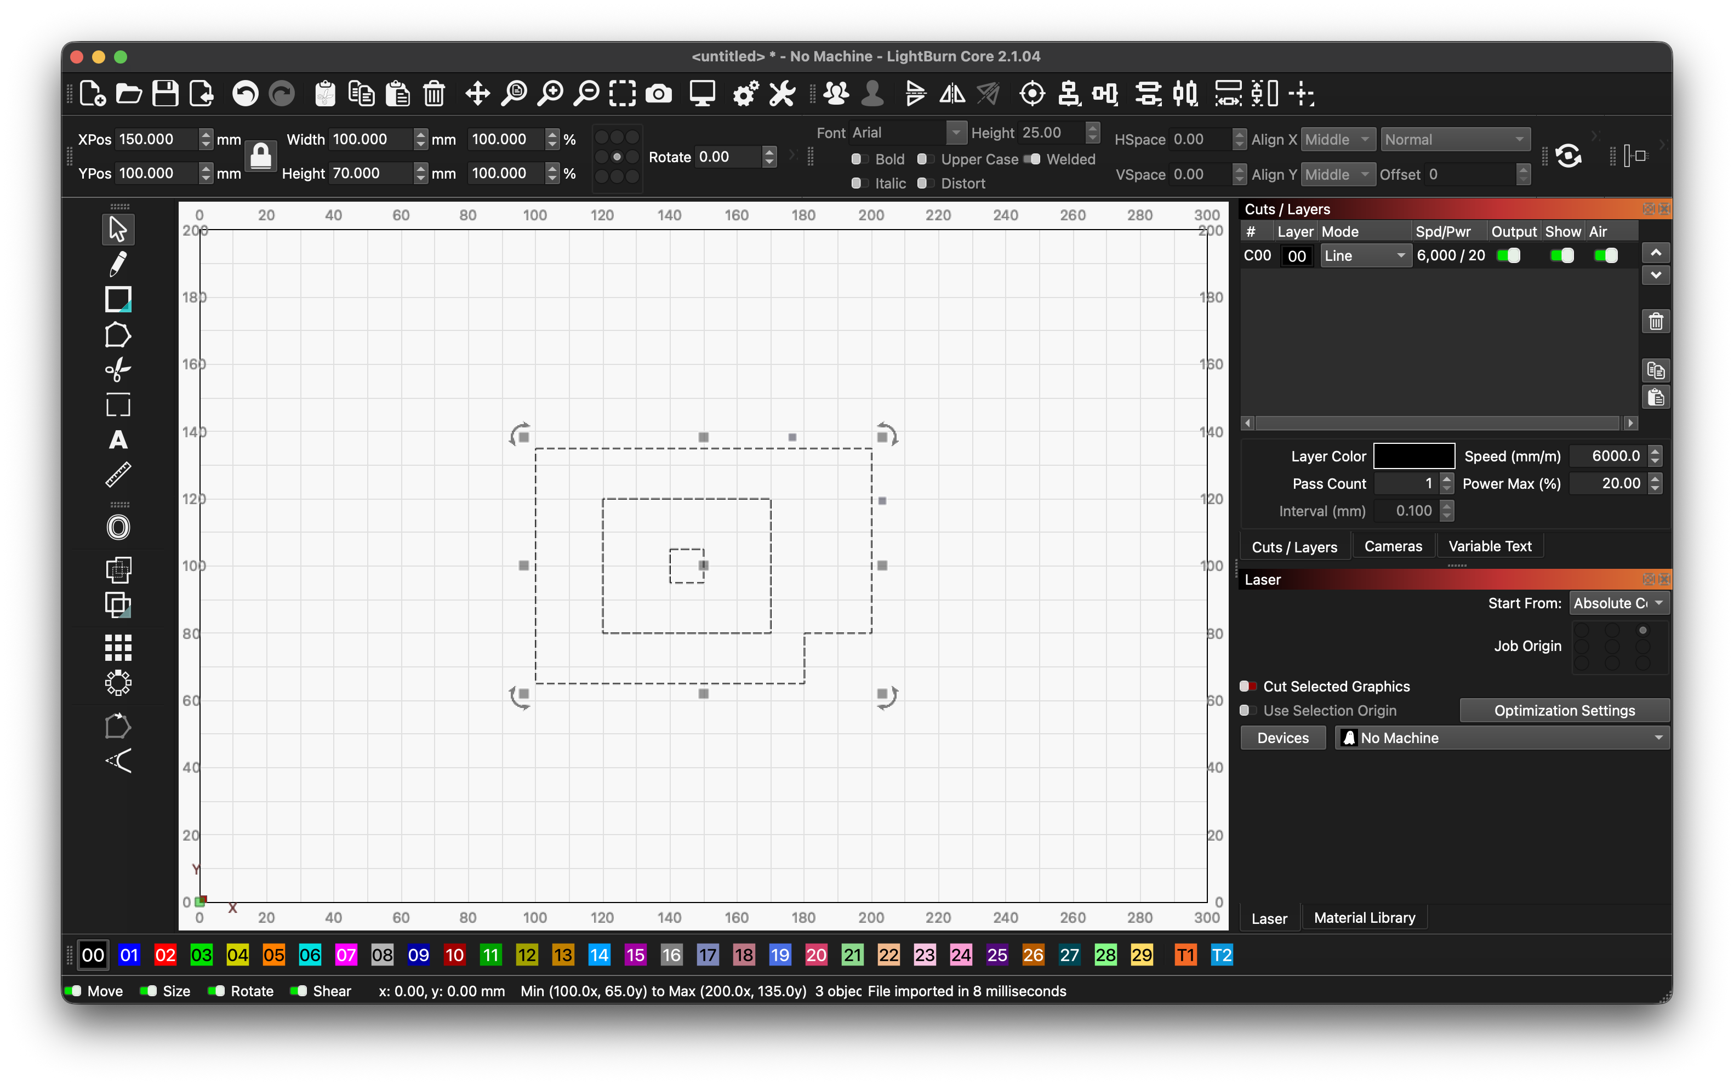Click the Save file icon
The image size is (1734, 1085).
pyautogui.click(x=165, y=93)
